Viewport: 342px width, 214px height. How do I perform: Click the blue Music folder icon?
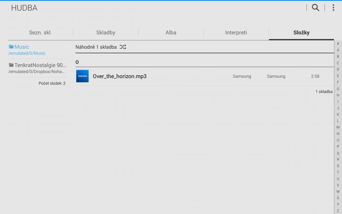[11, 47]
